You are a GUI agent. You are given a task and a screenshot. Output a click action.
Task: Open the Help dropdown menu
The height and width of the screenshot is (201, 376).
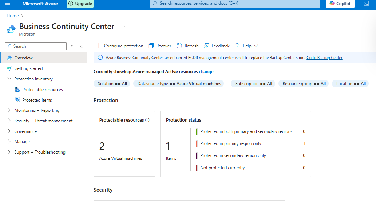pyautogui.click(x=247, y=46)
